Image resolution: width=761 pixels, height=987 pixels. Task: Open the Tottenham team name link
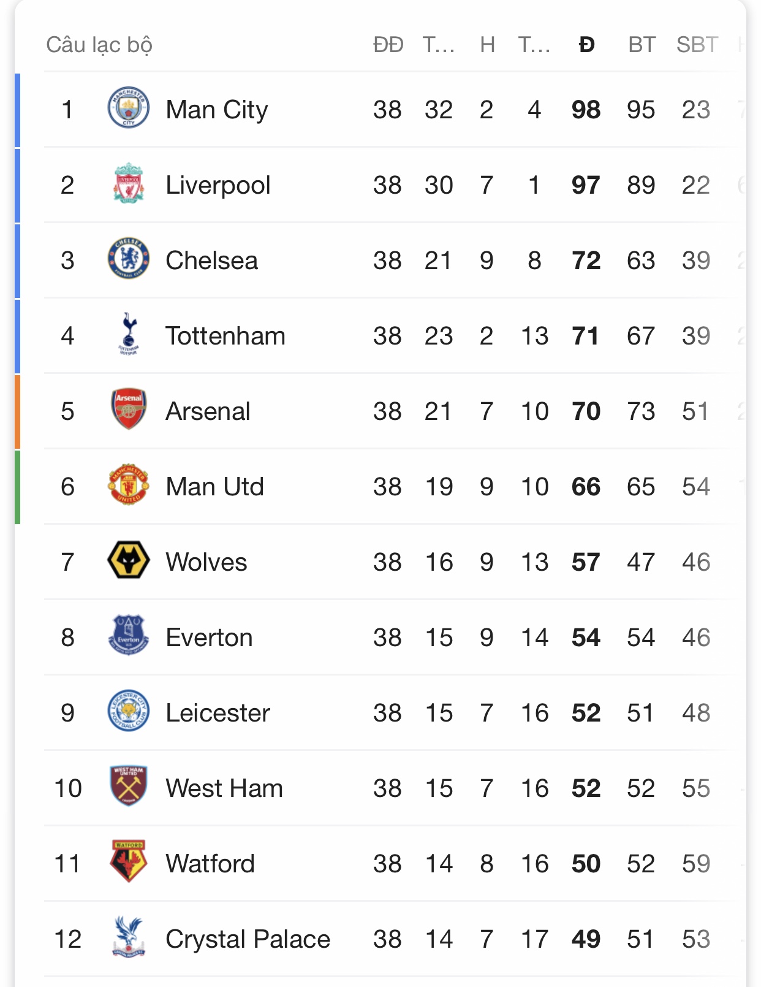225,336
